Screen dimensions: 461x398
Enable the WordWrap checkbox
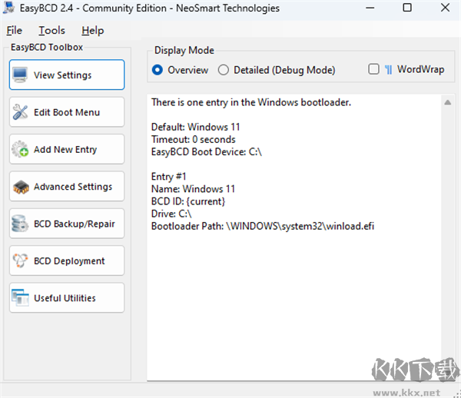tap(373, 69)
